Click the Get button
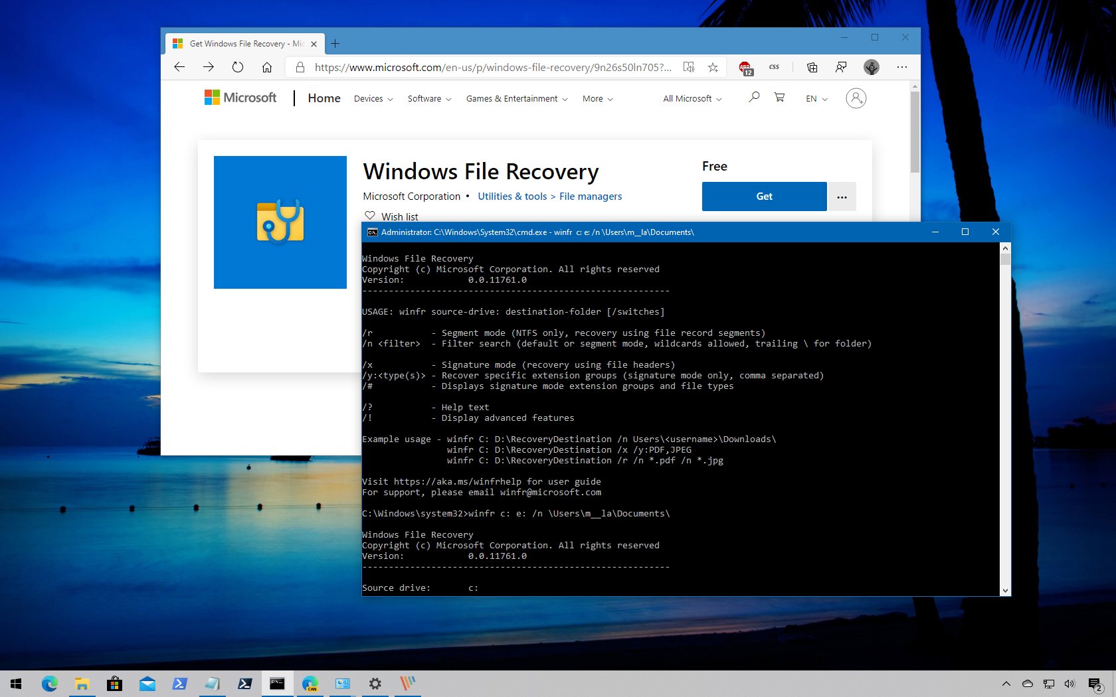 [x=764, y=196]
